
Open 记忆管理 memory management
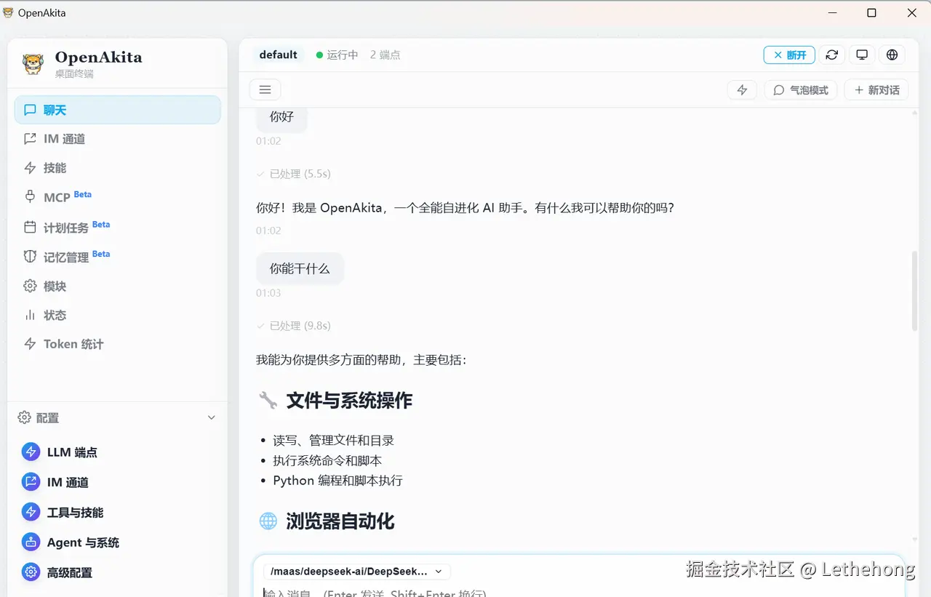[x=117, y=257]
